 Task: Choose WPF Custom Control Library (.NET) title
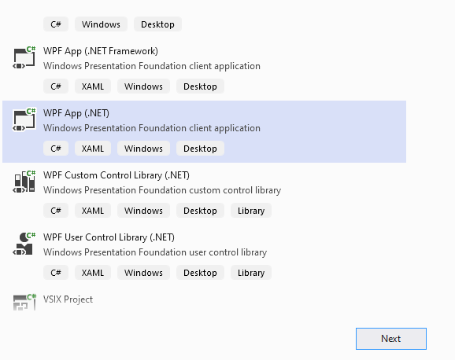point(116,175)
